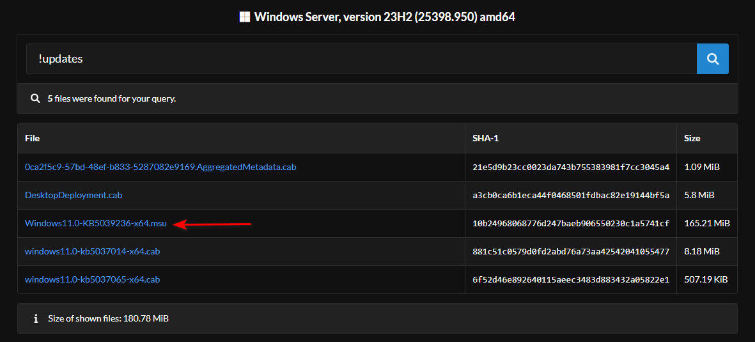The width and height of the screenshot is (755, 342).
Task: Click the !updates search input field
Action: [362, 59]
